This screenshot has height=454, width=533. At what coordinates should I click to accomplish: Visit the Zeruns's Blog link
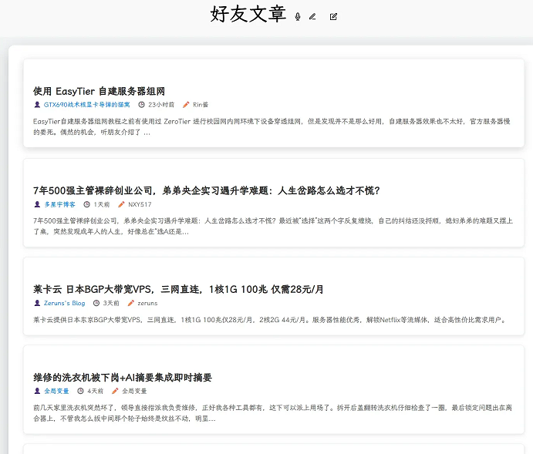64,303
